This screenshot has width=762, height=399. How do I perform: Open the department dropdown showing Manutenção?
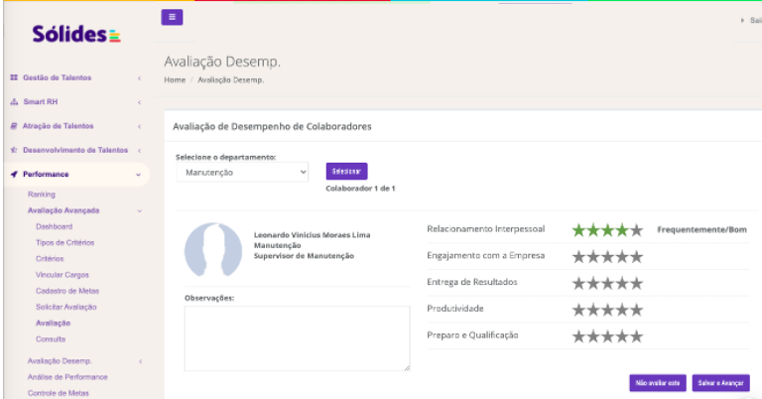pos(242,172)
